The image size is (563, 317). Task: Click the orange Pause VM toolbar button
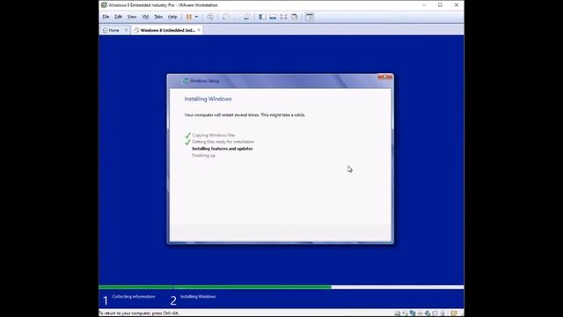pyautogui.click(x=189, y=17)
